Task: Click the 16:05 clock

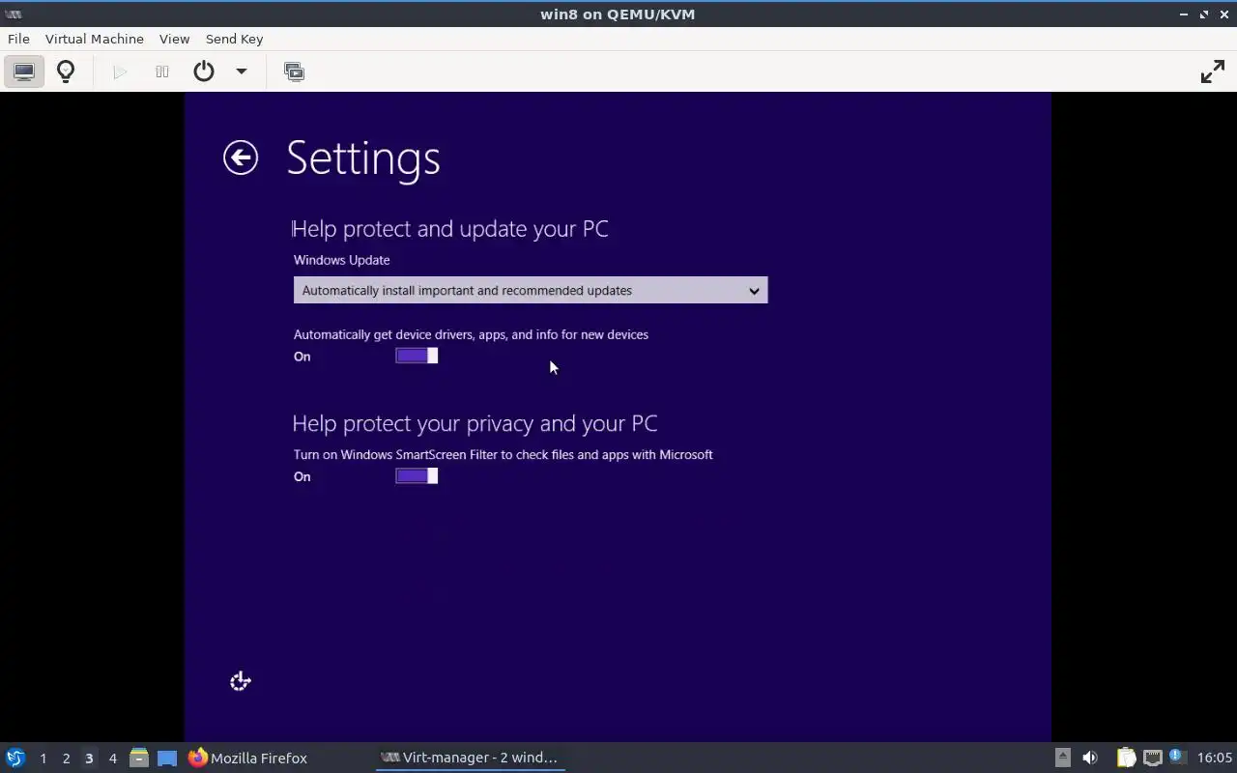Action: click(x=1215, y=758)
